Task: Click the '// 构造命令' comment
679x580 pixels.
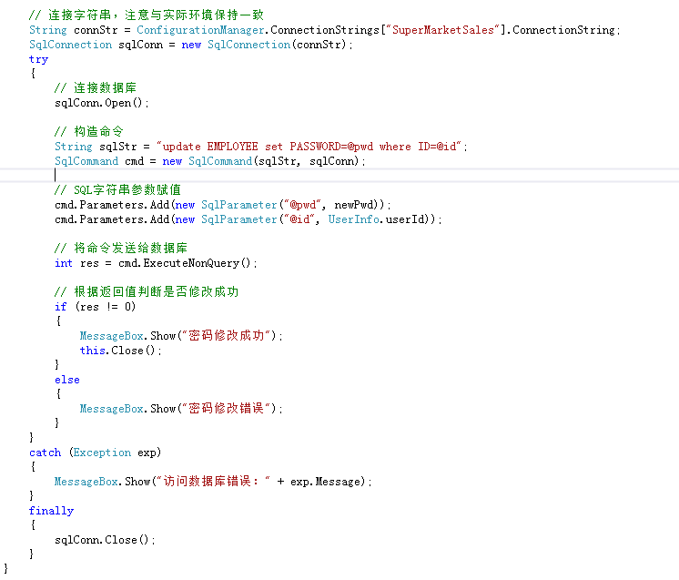Action: 89,132
